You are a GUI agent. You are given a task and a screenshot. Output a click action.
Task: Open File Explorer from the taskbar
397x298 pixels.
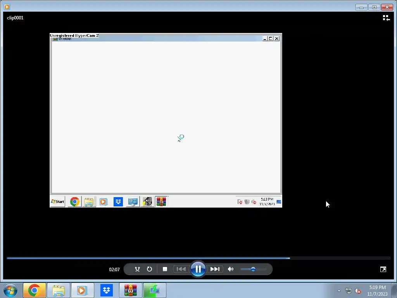click(x=59, y=290)
